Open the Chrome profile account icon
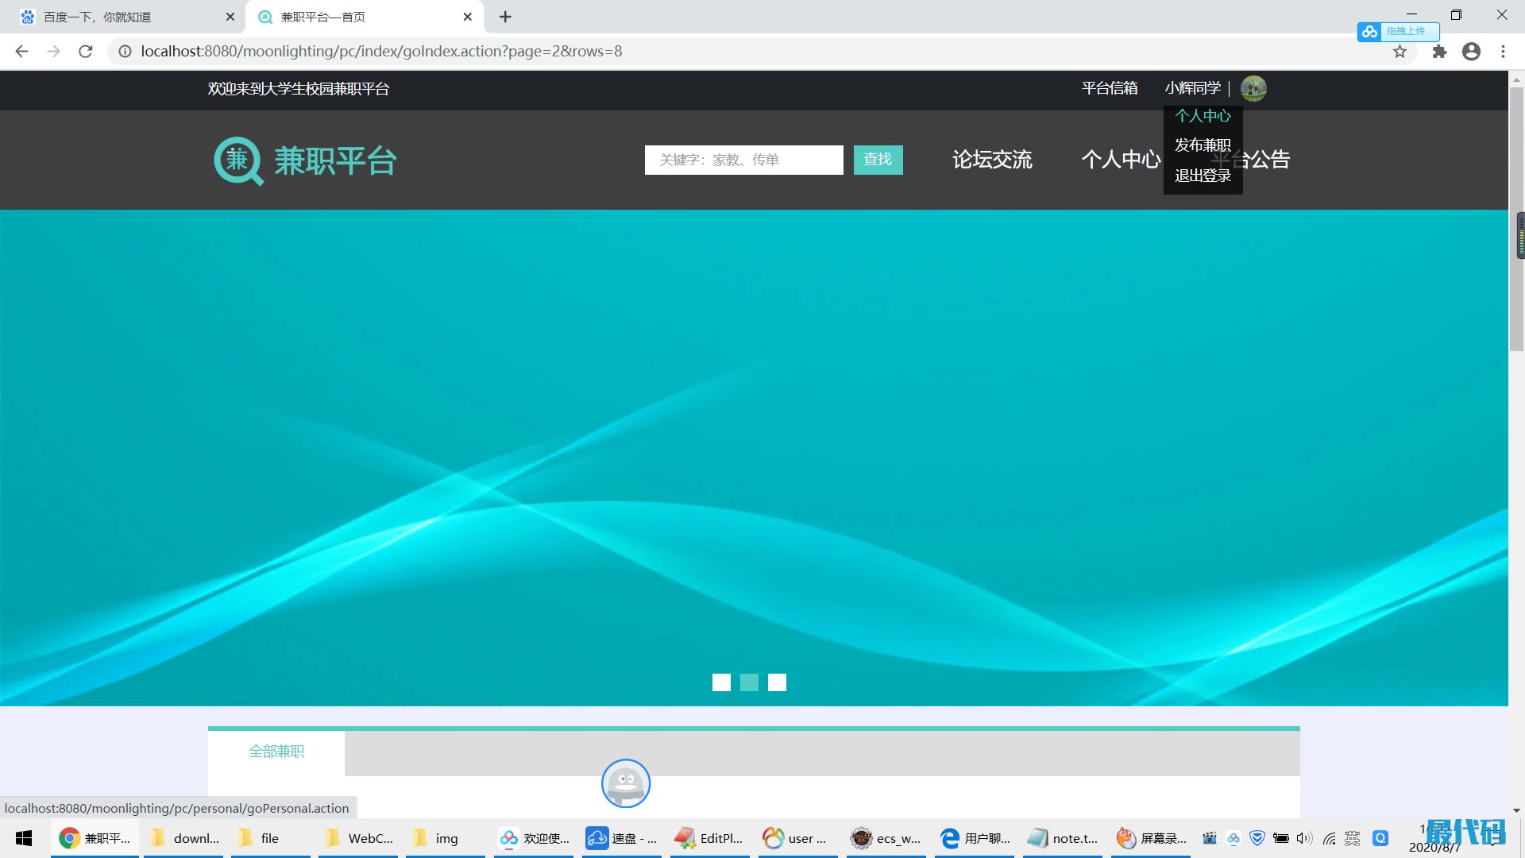 pyautogui.click(x=1471, y=52)
